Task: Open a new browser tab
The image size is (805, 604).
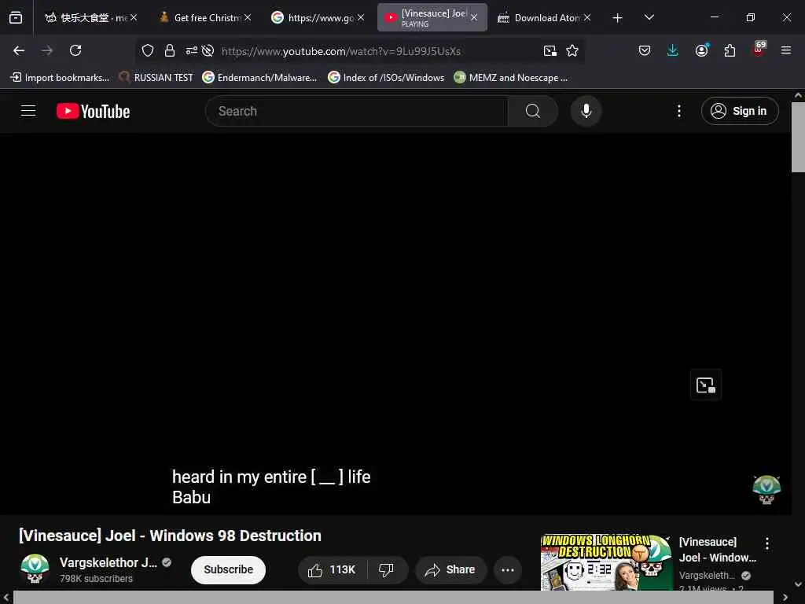Action: (x=618, y=18)
